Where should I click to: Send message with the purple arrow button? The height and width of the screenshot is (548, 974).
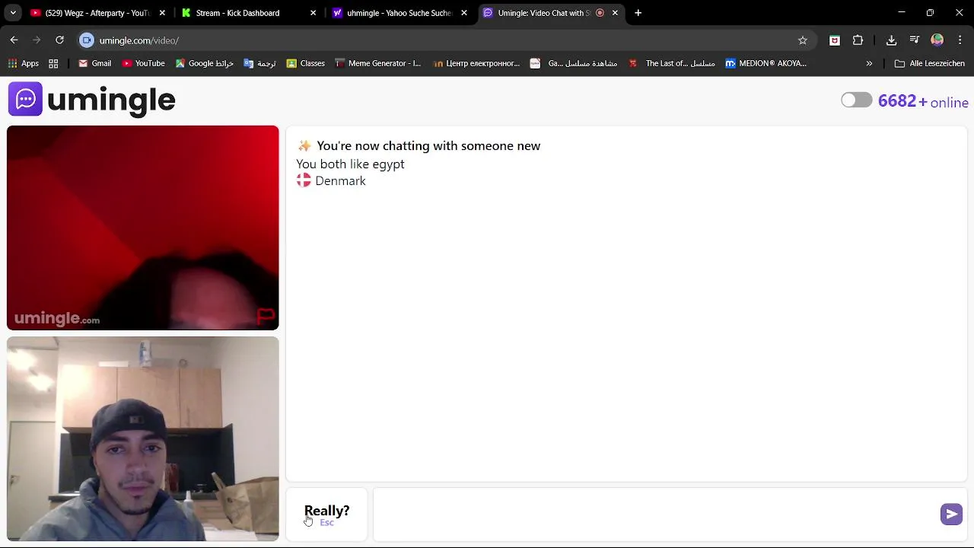tap(951, 515)
